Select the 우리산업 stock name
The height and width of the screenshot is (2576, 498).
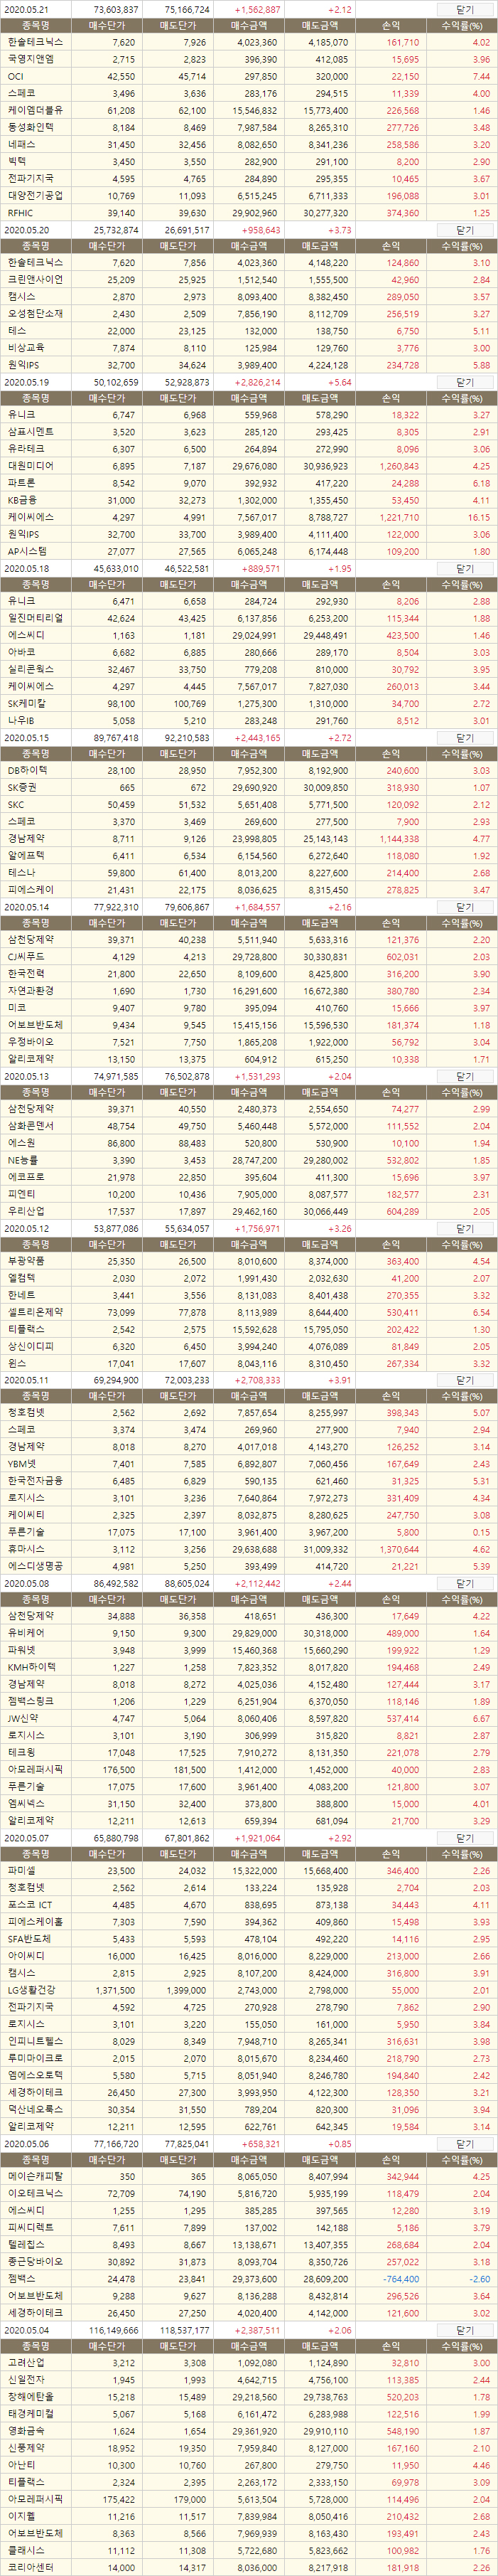click(27, 1210)
